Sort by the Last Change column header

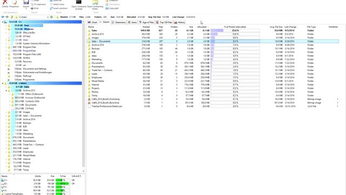pyautogui.click(x=290, y=27)
